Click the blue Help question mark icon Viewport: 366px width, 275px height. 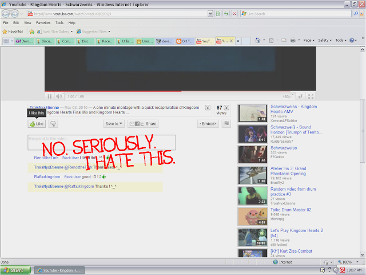(x=352, y=40)
